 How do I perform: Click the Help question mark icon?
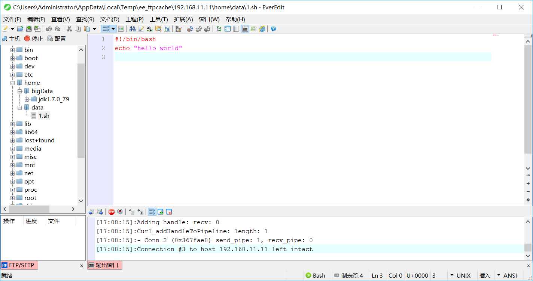point(274,29)
